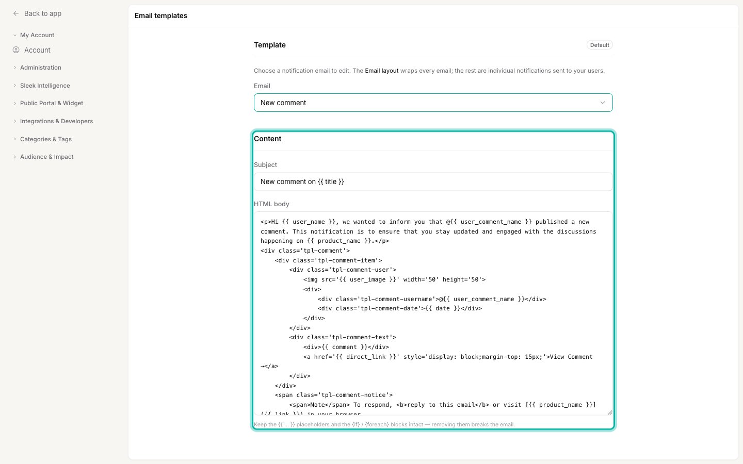Click the tpl-comment-username code line
The height and width of the screenshot is (464, 743).
point(432,299)
